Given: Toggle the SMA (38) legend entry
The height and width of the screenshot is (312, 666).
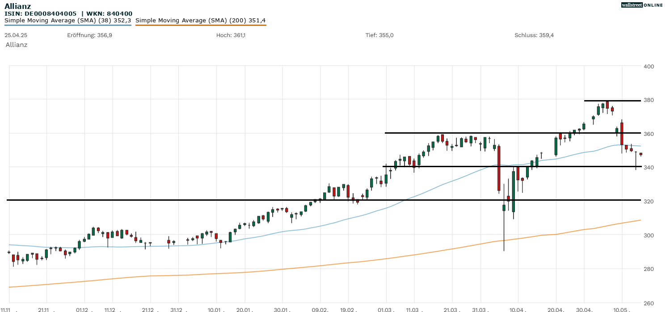Looking at the screenshot, I should (x=67, y=20).
